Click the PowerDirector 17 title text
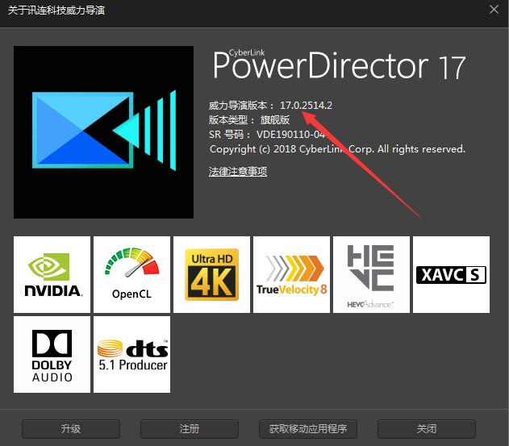This screenshot has width=509, height=446. 339,66
